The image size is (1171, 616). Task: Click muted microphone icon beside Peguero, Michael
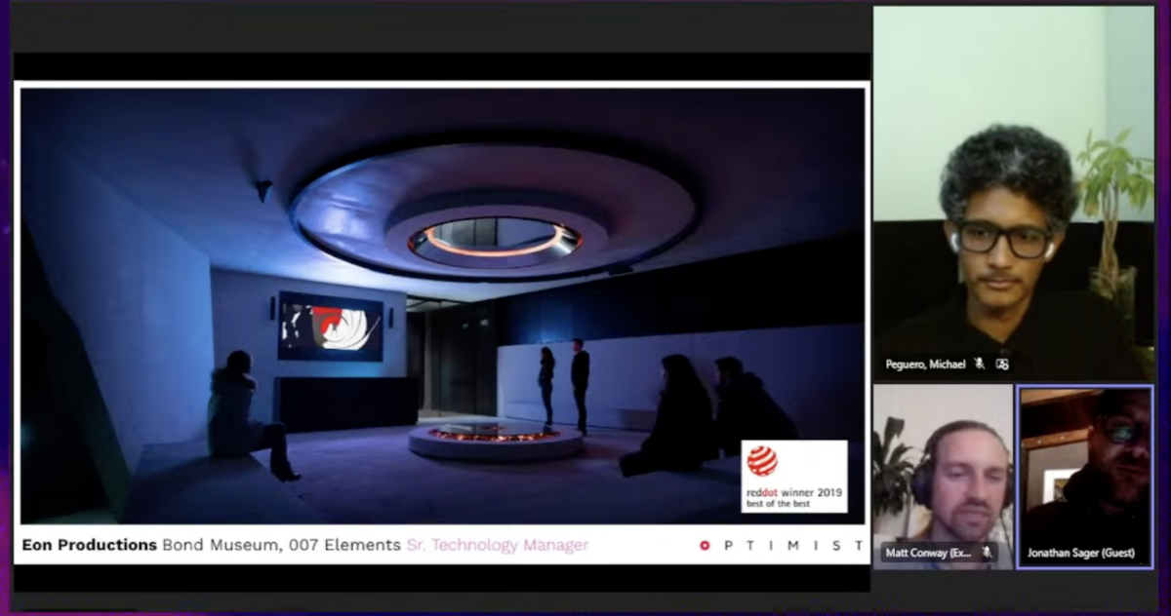979,364
